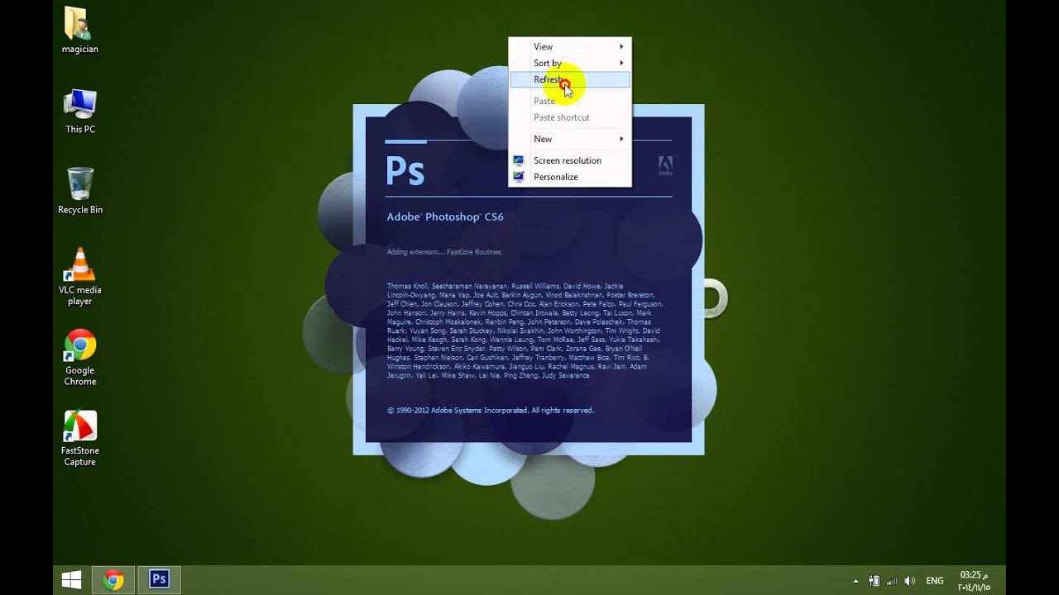Open the Sort by submenu

pos(569,63)
